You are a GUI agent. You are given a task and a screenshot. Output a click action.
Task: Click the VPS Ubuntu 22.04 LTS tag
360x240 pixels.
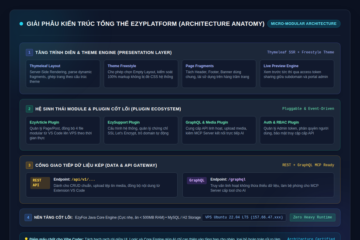(x=244, y=217)
